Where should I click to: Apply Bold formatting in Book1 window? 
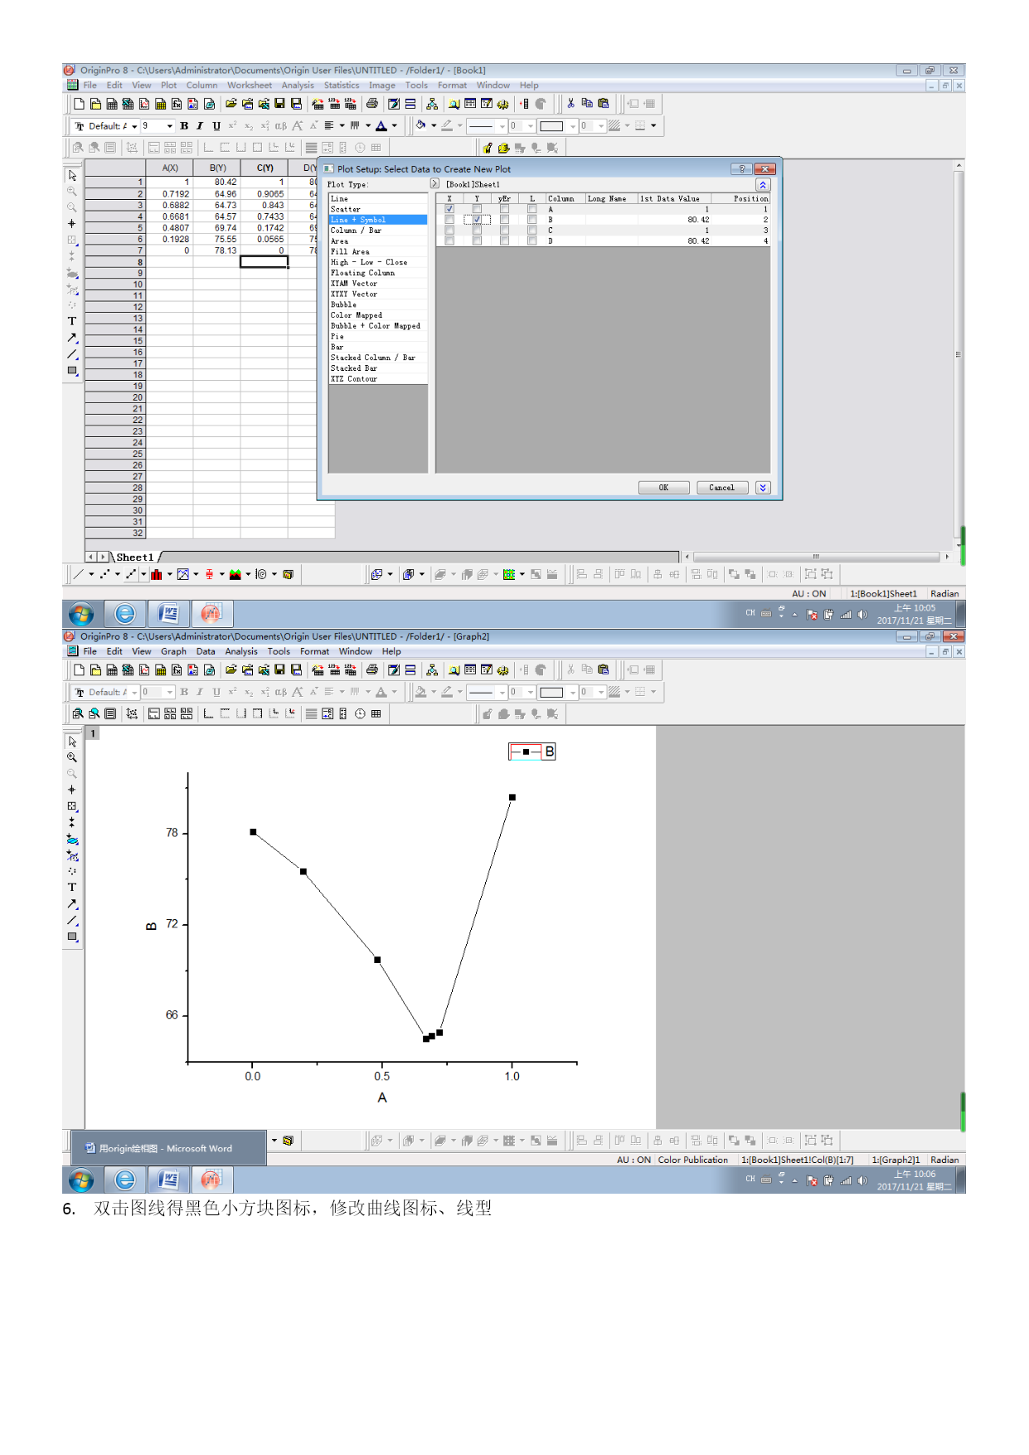coord(184,126)
